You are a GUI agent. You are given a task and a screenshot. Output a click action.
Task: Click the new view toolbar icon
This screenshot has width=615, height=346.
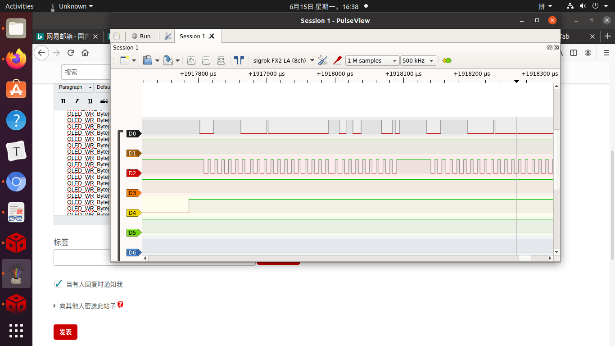pos(125,60)
